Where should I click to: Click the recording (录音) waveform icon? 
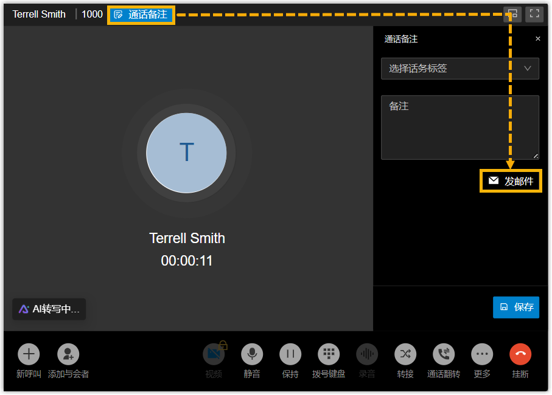367,354
